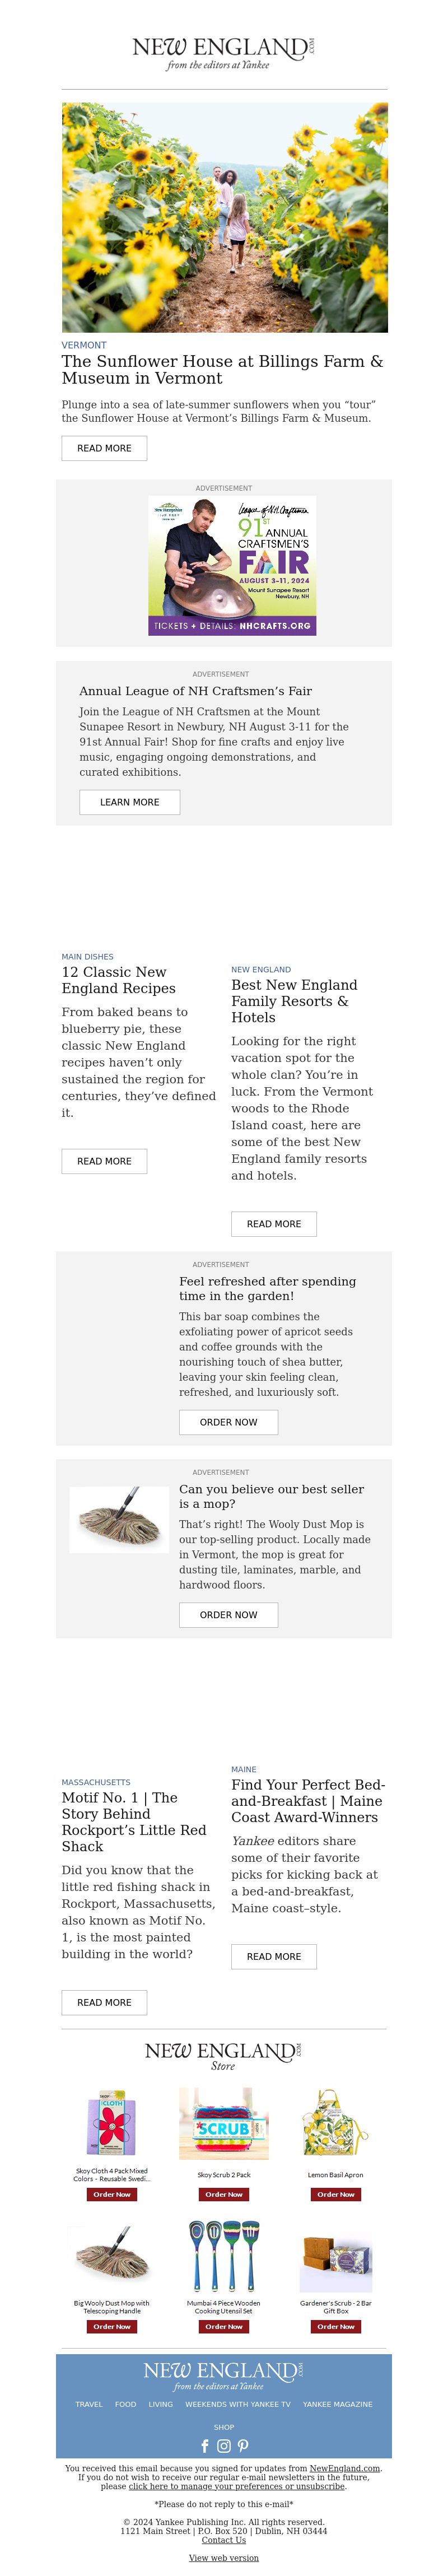
Task: Open Yankee Magazine footer menu link
Action: click(338, 2404)
